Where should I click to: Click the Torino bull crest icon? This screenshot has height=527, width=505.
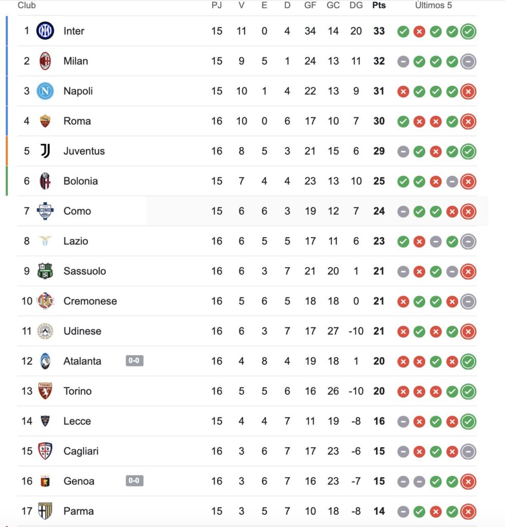pos(45,391)
